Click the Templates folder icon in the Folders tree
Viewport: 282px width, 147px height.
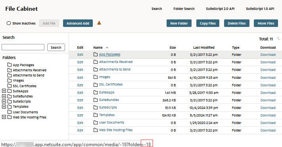10,107
